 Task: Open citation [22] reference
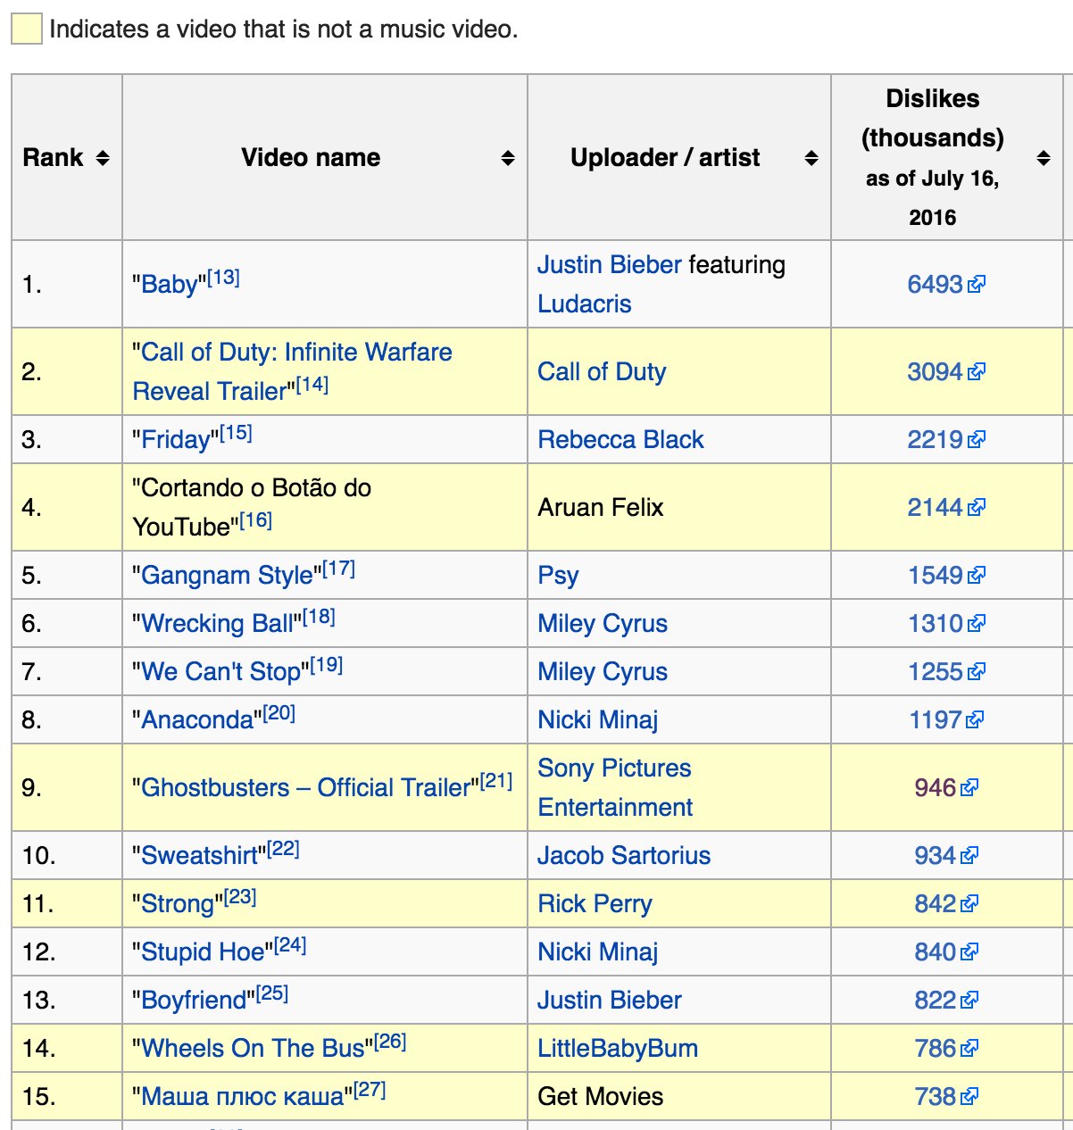[284, 849]
